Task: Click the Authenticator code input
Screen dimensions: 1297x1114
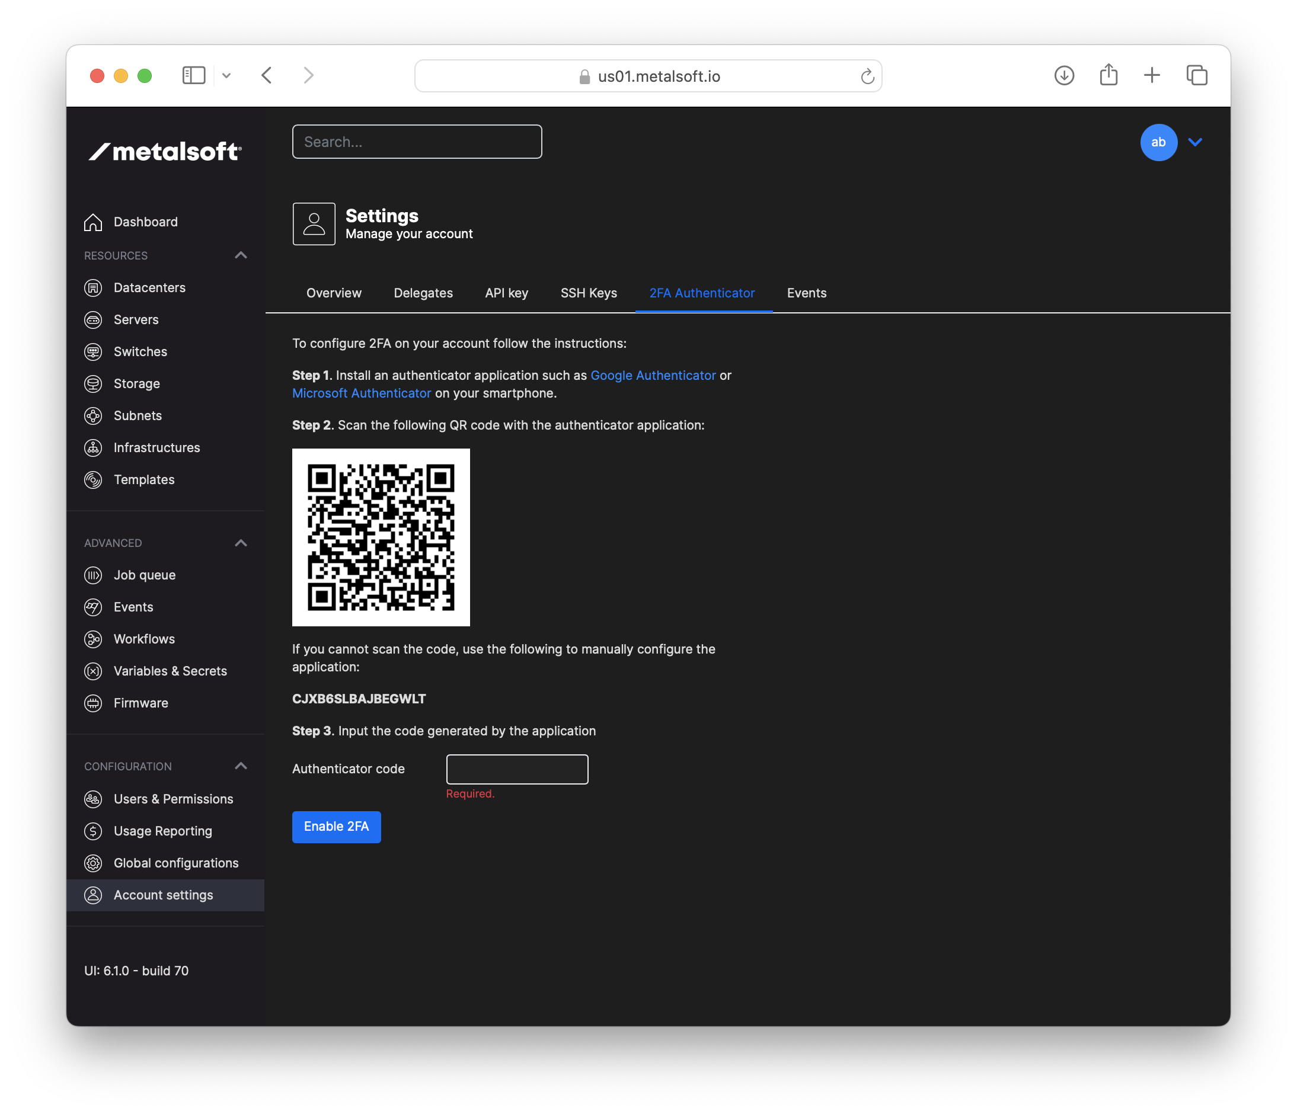Action: click(517, 769)
